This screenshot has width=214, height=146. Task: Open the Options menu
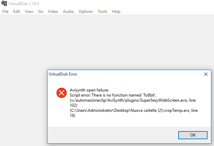point(86,12)
